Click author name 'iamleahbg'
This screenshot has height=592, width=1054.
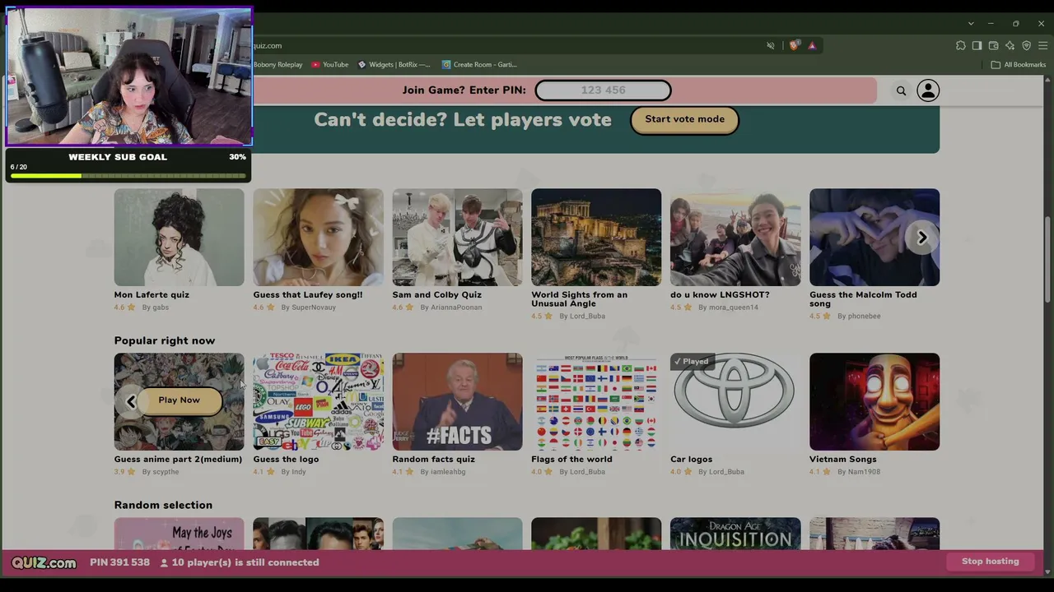(448, 472)
